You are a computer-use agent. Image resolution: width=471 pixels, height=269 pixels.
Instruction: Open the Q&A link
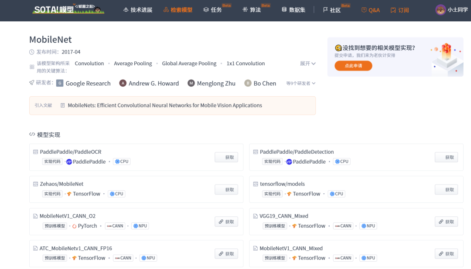coord(370,10)
